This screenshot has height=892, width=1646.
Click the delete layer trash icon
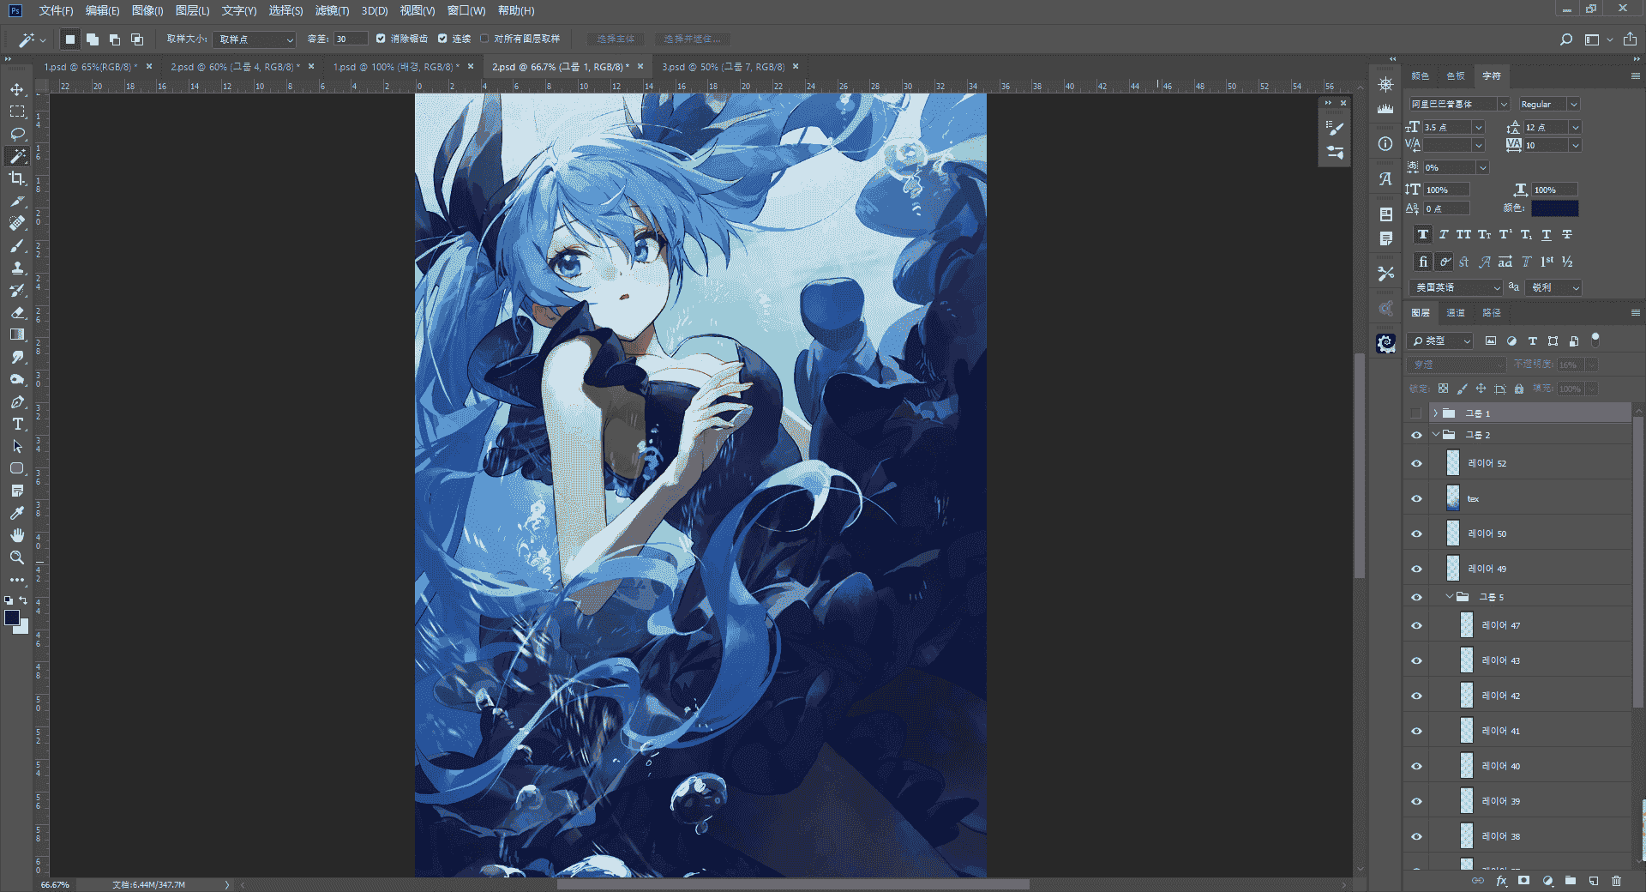coord(1616,881)
